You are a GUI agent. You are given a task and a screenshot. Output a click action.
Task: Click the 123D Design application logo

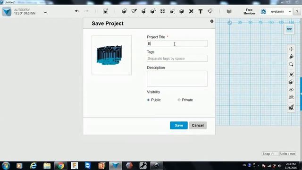coord(7,11)
